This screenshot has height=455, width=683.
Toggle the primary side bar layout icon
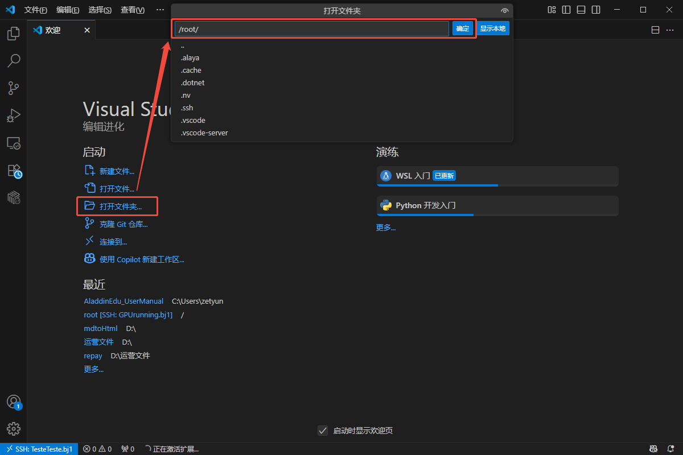[566, 10]
